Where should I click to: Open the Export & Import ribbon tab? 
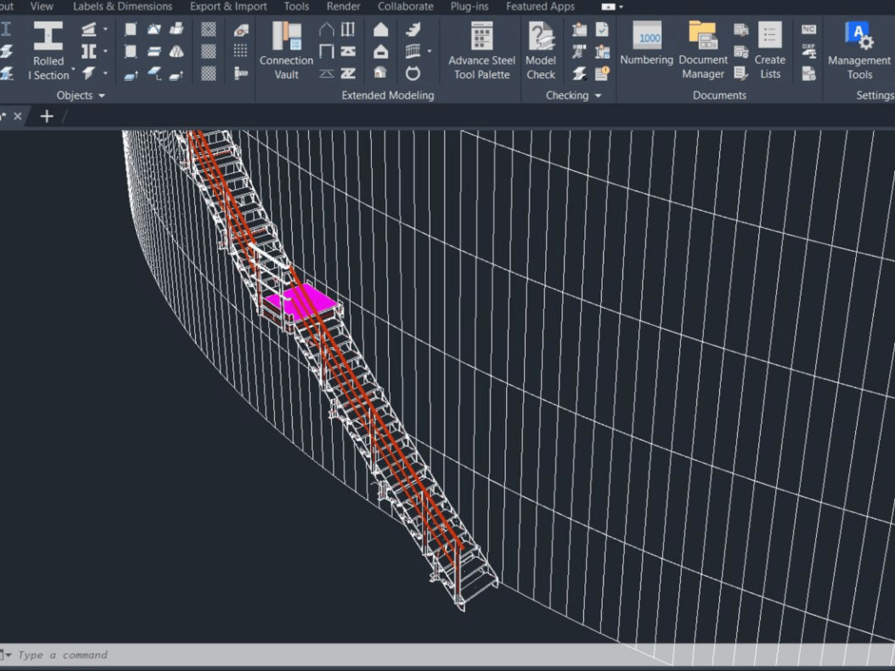pyautogui.click(x=228, y=7)
